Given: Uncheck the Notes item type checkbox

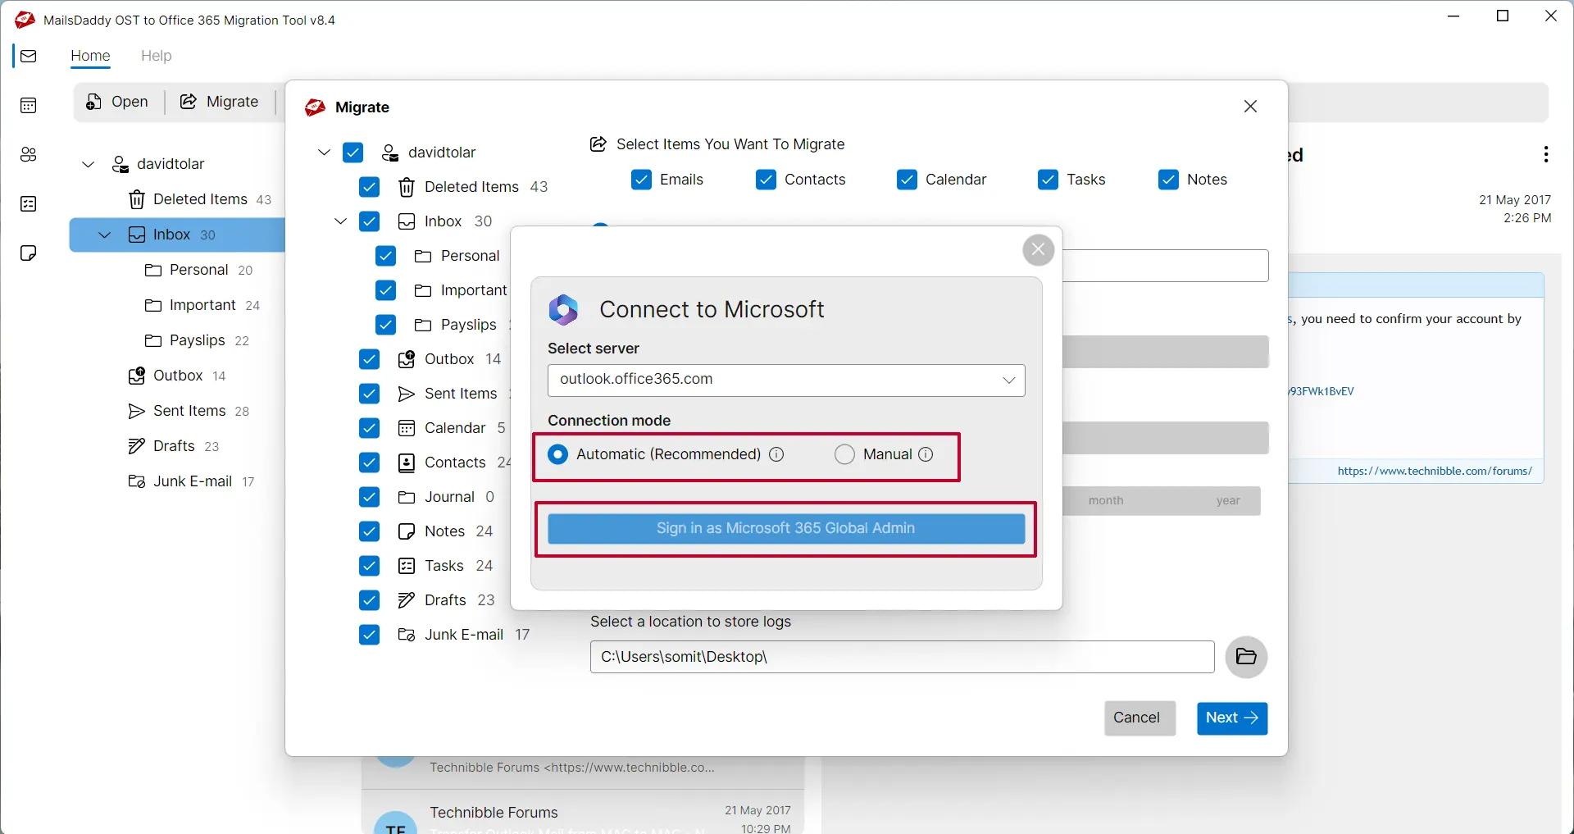Looking at the screenshot, I should (1168, 180).
